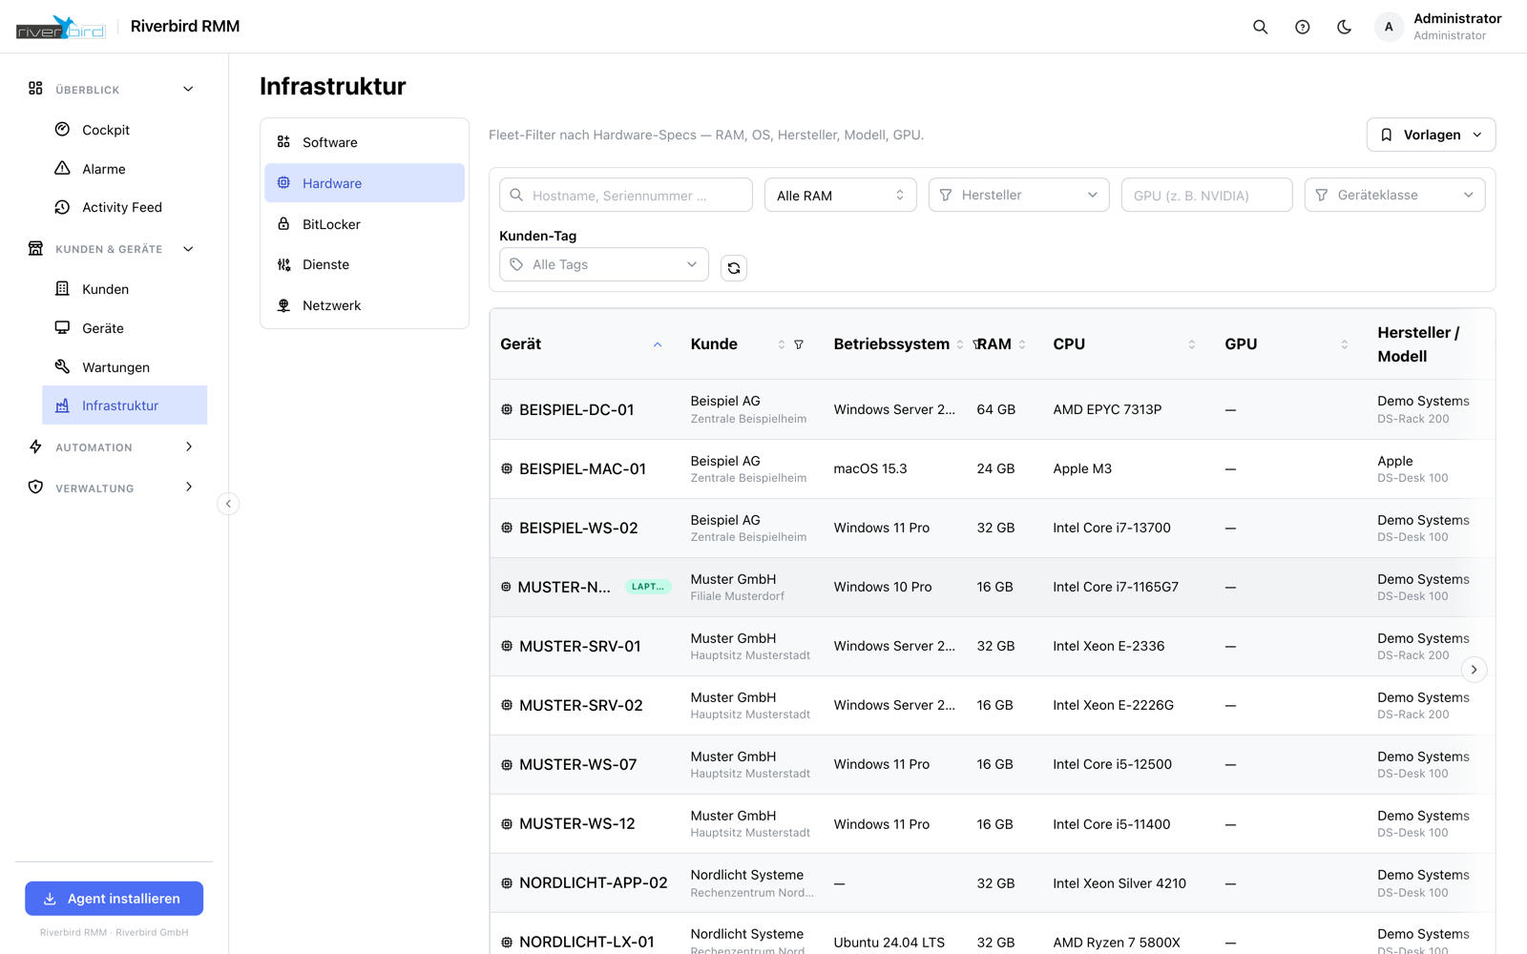The height and width of the screenshot is (954, 1527).
Task: Open the Geräteklasse filter dropdown
Action: click(1394, 195)
